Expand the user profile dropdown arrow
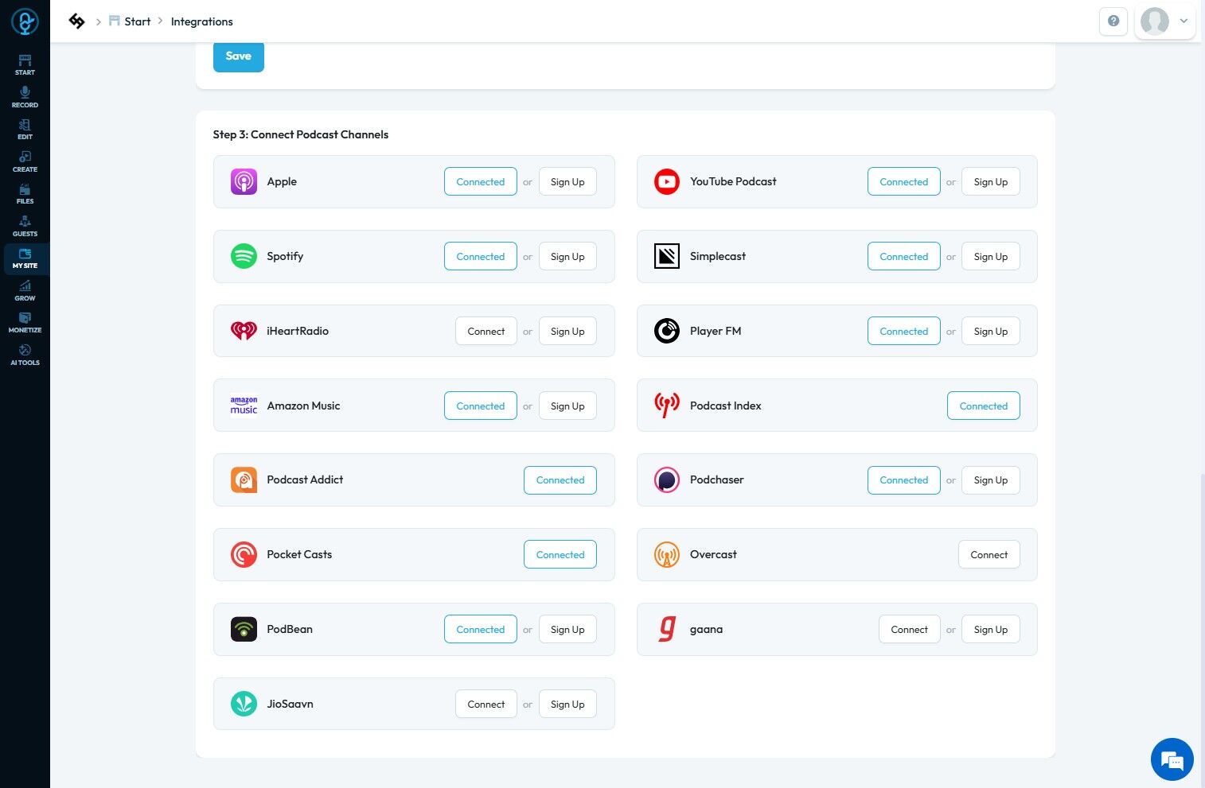The width and height of the screenshot is (1205, 788). point(1184,21)
